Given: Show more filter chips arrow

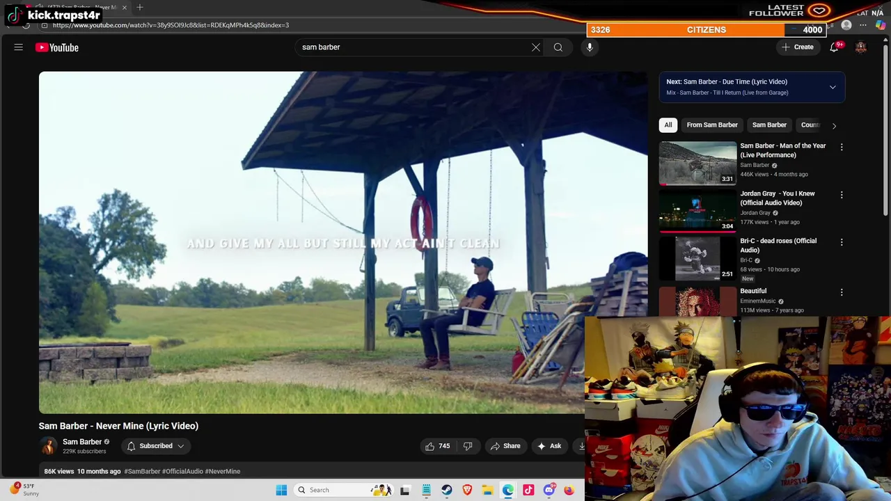Looking at the screenshot, I should pos(834,125).
